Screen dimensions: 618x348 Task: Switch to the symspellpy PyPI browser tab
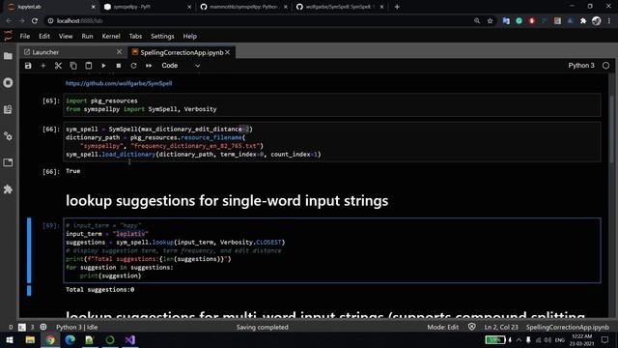point(148,7)
